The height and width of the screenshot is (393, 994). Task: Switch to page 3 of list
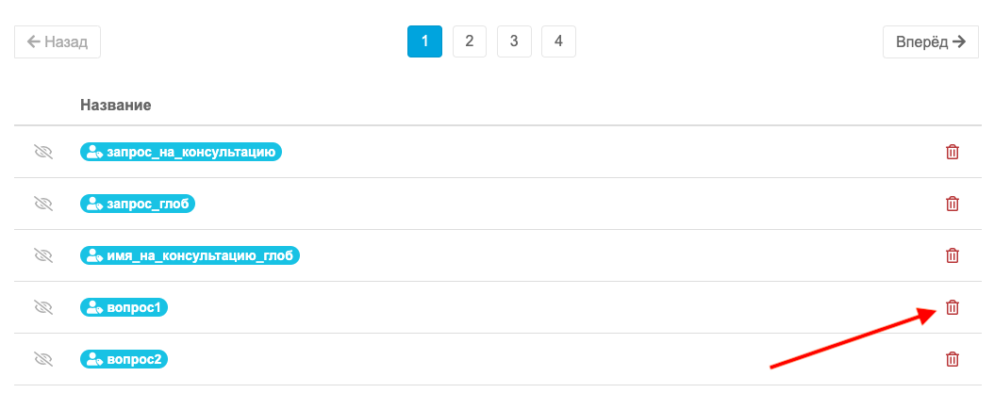(513, 41)
